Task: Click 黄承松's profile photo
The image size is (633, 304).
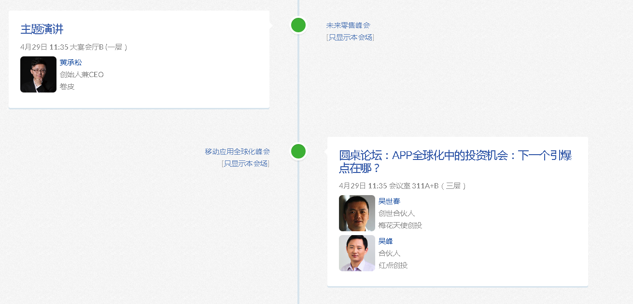Action: [38, 75]
